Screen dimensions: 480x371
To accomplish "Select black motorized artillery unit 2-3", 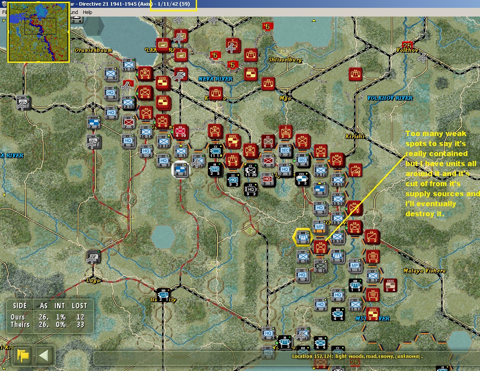I will pos(214,170).
